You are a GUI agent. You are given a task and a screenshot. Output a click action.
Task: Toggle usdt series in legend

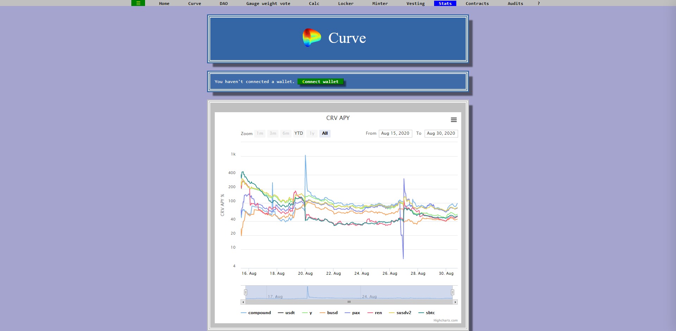pyautogui.click(x=286, y=313)
